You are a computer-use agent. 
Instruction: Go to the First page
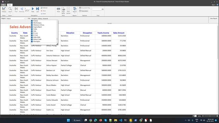[x=16, y=10]
